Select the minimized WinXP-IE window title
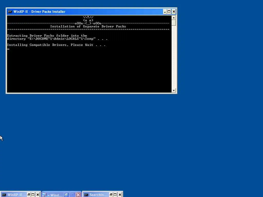Screen dimensions: 263x197 [x=17, y=195]
